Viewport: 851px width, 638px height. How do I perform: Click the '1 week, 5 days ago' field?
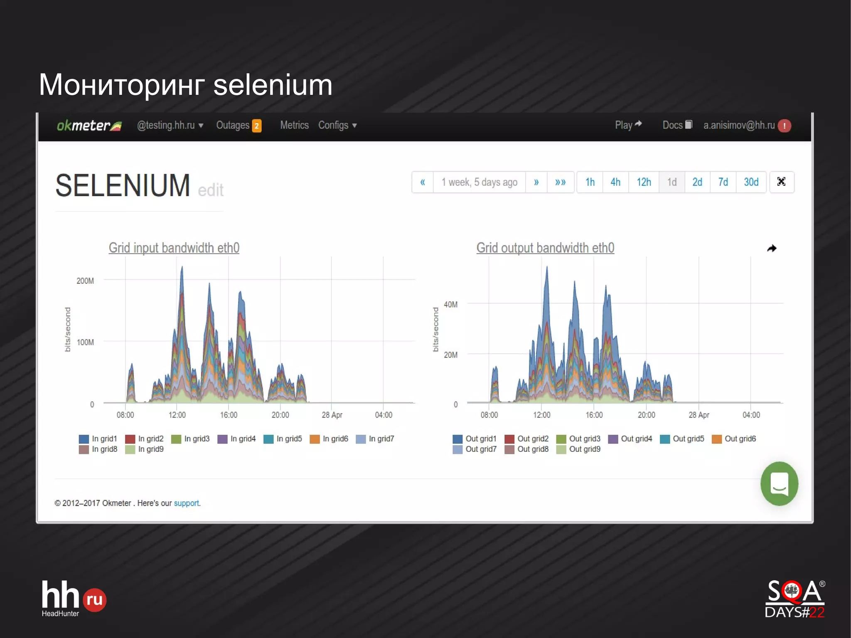click(x=479, y=182)
